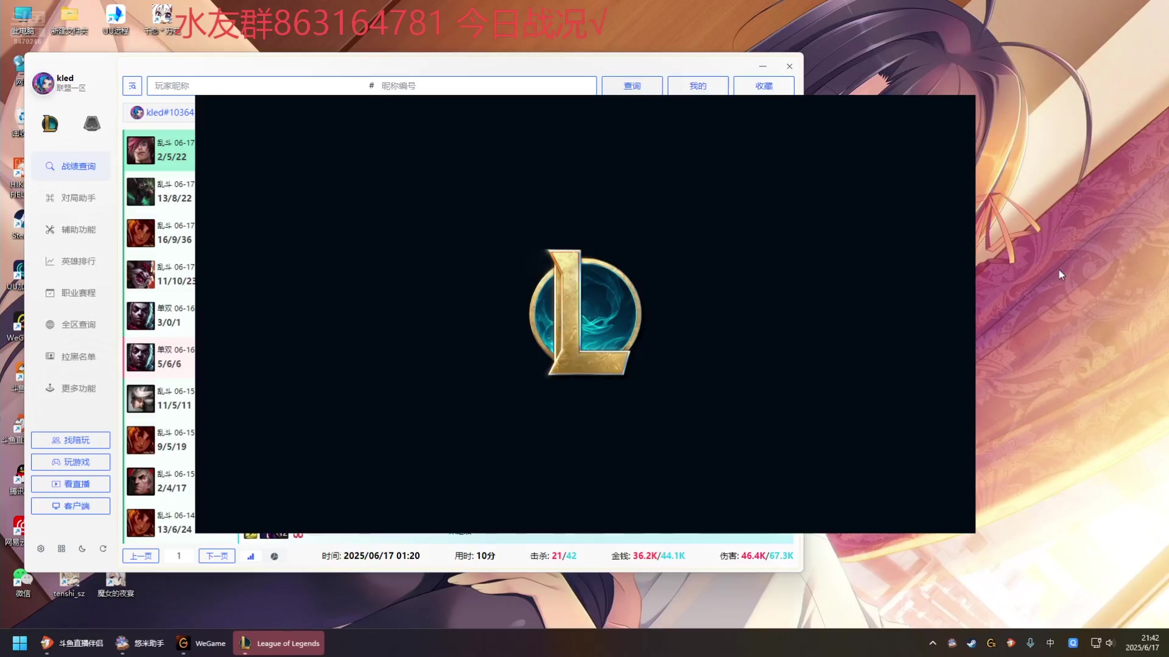The height and width of the screenshot is (657, 1169).
Task: Open the tenshi_sz desktop icon
Action: point(69,585)
